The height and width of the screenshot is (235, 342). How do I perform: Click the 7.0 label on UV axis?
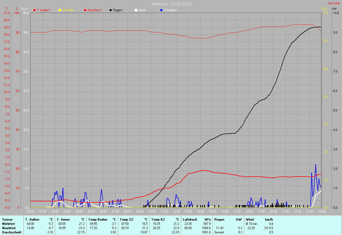tap(325, 13)
